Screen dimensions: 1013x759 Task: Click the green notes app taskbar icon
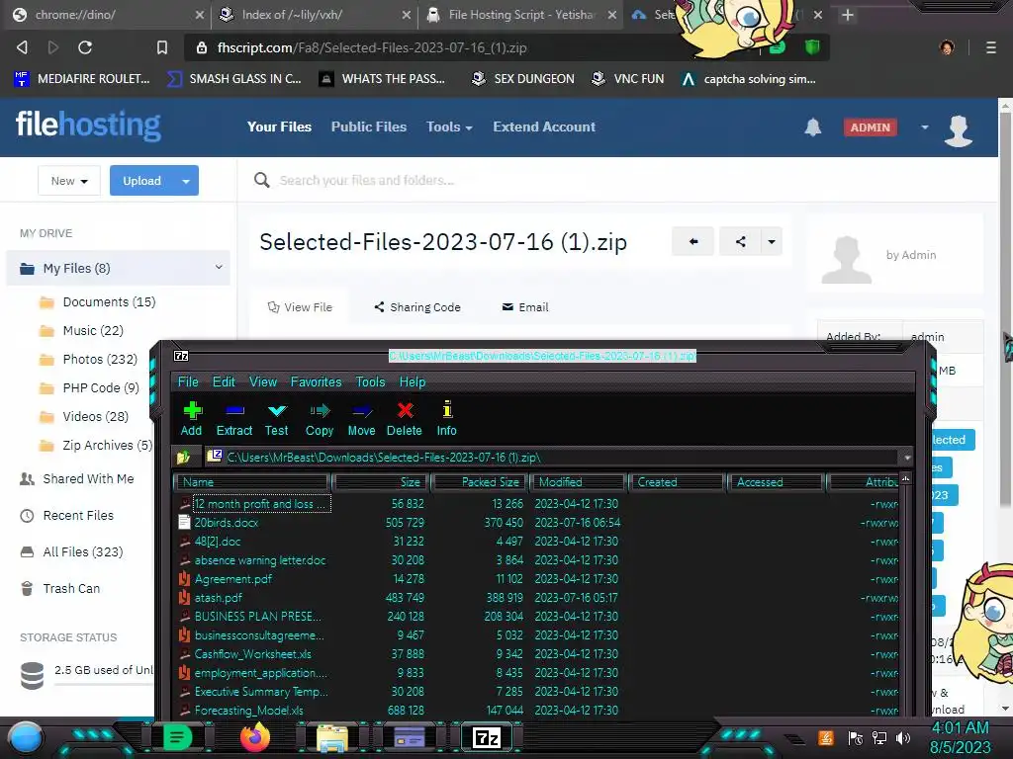pyautogui.click(x=177, y=737)
